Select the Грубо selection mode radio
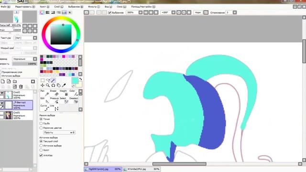This screenshot has height=172, width=306. (41, 123)
